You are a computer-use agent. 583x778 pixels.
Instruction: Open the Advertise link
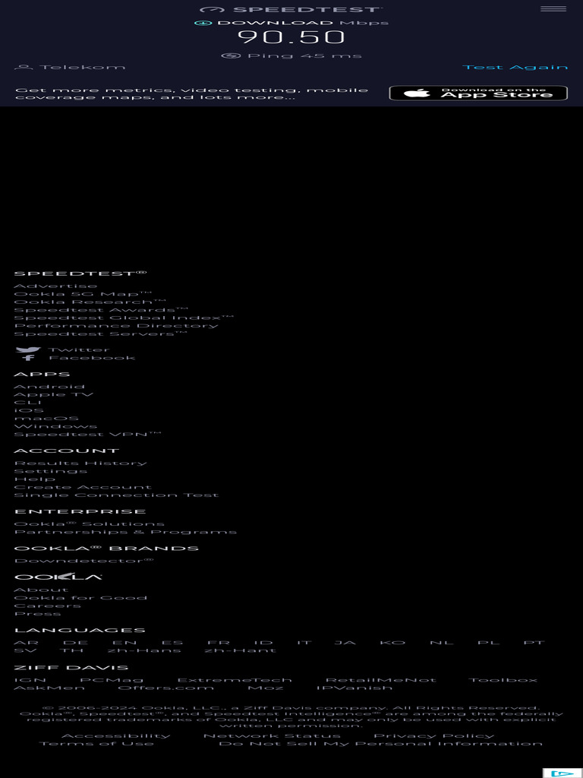point(55,286)
